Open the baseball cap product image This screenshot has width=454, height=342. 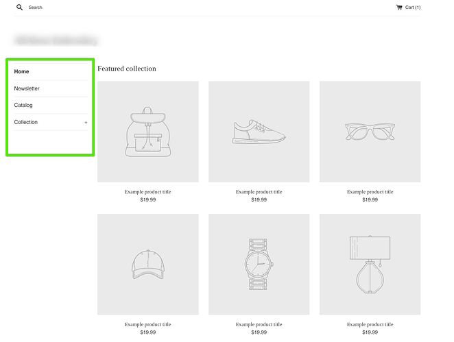pyautogui.click(x=148, y=264)
